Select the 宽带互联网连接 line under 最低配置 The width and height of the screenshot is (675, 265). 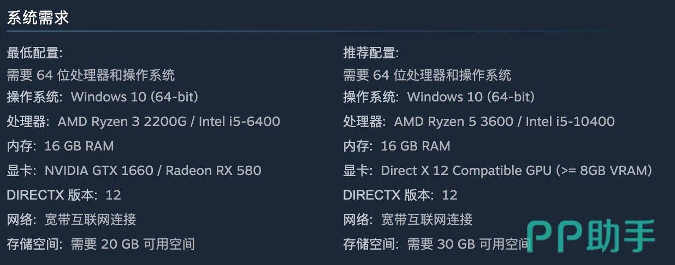point(90,220)
